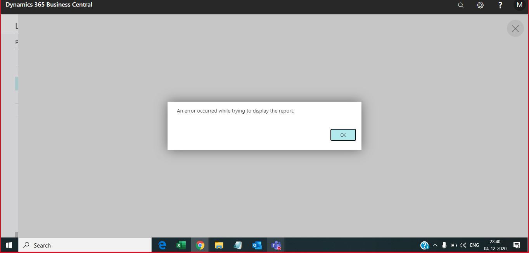
Task: Open the battery status flyout
Action: click(x=453, y=245)
